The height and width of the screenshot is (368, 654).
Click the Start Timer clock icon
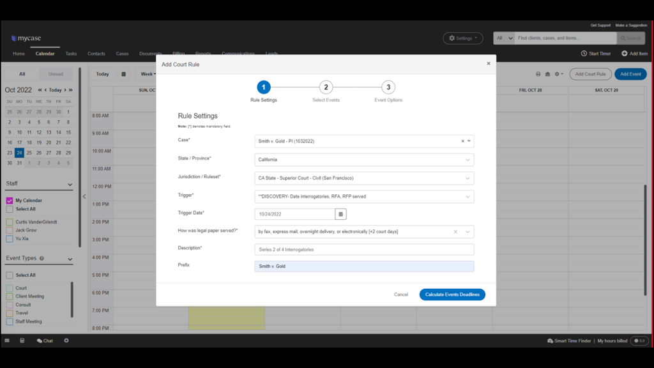(x=584, y=54)
